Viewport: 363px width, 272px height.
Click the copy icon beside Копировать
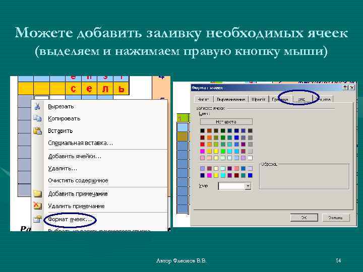37,118
